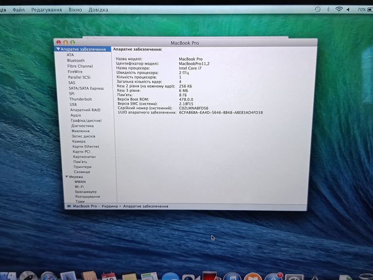Select SATA/SATA Express item
This screenshot has height=280, width=373.
tap(86, 88)
